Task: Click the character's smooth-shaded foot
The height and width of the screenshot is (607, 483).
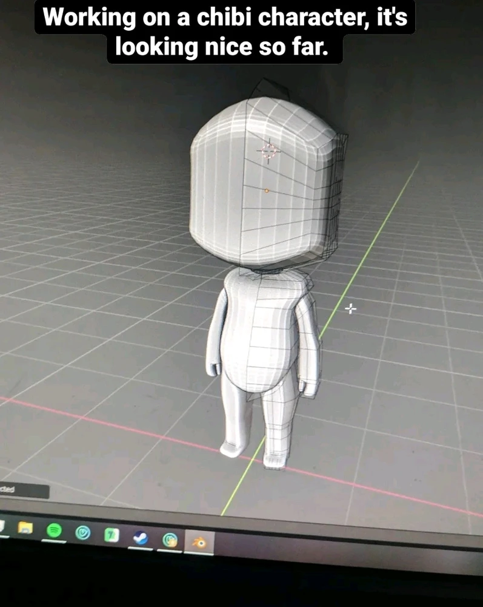Action: (232, 448)
